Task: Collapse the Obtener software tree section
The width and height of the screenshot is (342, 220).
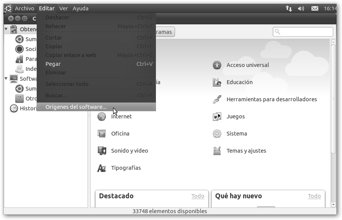Action: coord(6,29)
